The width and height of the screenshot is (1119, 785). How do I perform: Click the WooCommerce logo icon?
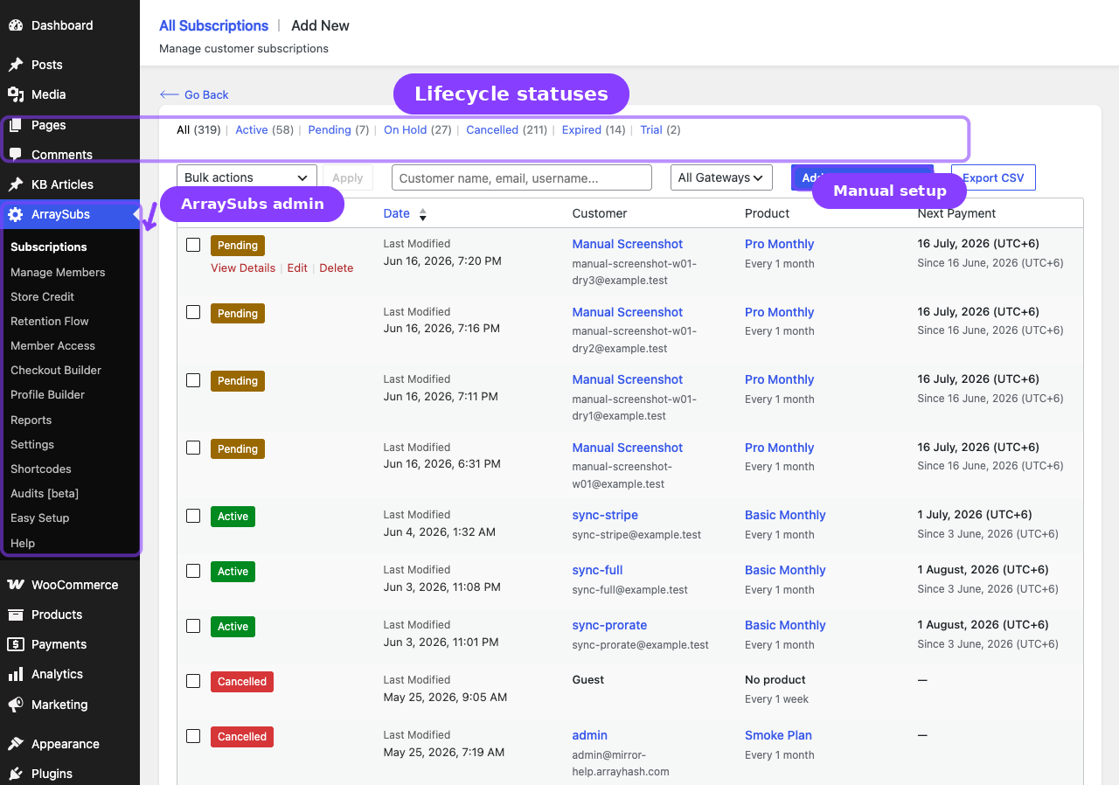pyautogui.click(x=16, y=585)
